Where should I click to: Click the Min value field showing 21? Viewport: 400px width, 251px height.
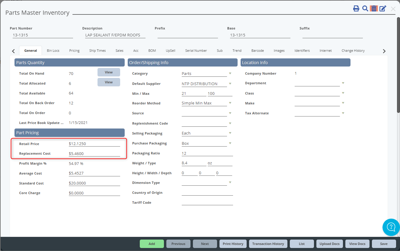(x=194, y=93)
